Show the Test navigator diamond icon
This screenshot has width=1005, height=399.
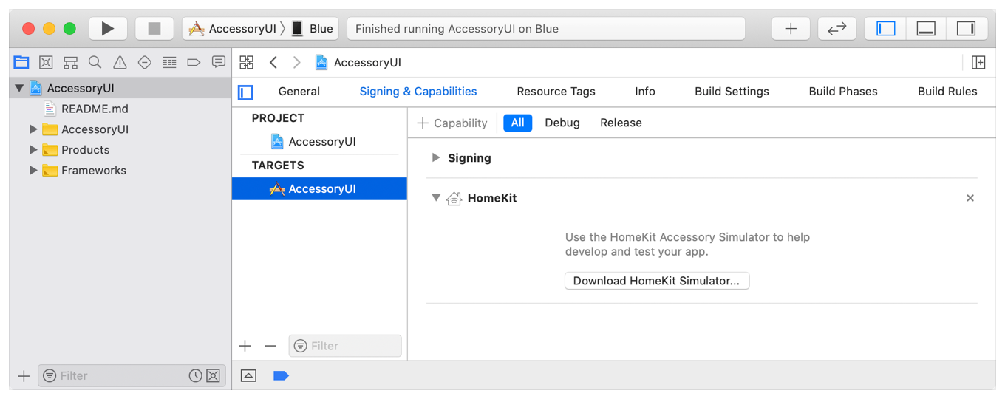tap(145, 63)
